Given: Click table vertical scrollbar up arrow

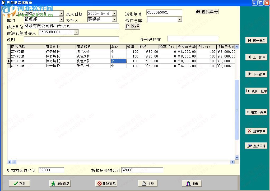Looking at the screenshot, I should point(237,47).
